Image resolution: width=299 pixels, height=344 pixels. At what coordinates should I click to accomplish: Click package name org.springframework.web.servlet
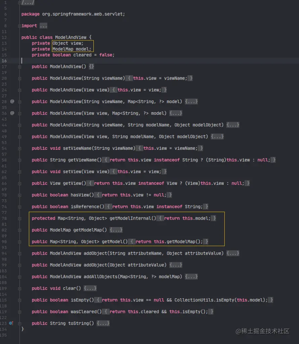(x=82, y=14)
